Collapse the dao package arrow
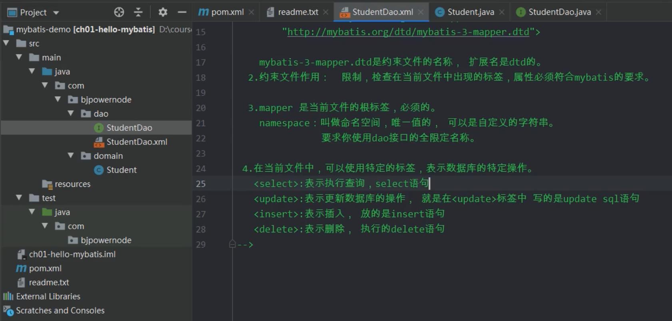Screen dimensions: 672x321 coord(71,113)
